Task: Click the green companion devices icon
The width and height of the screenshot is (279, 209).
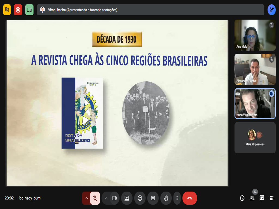Action: [29, 10]
